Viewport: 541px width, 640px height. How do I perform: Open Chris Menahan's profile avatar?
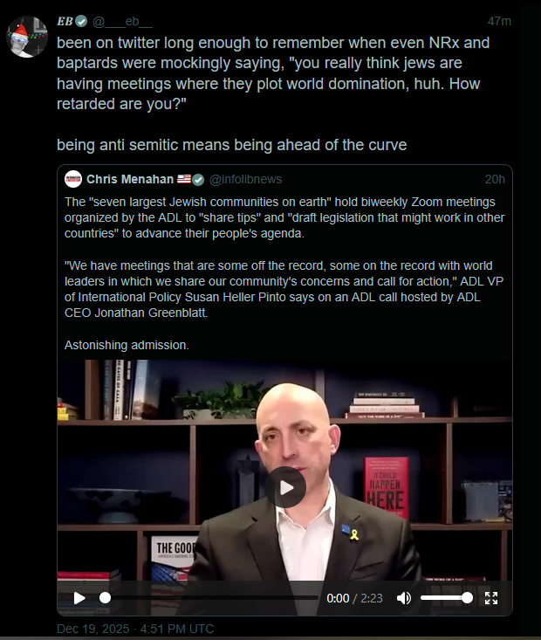(73, 179)
